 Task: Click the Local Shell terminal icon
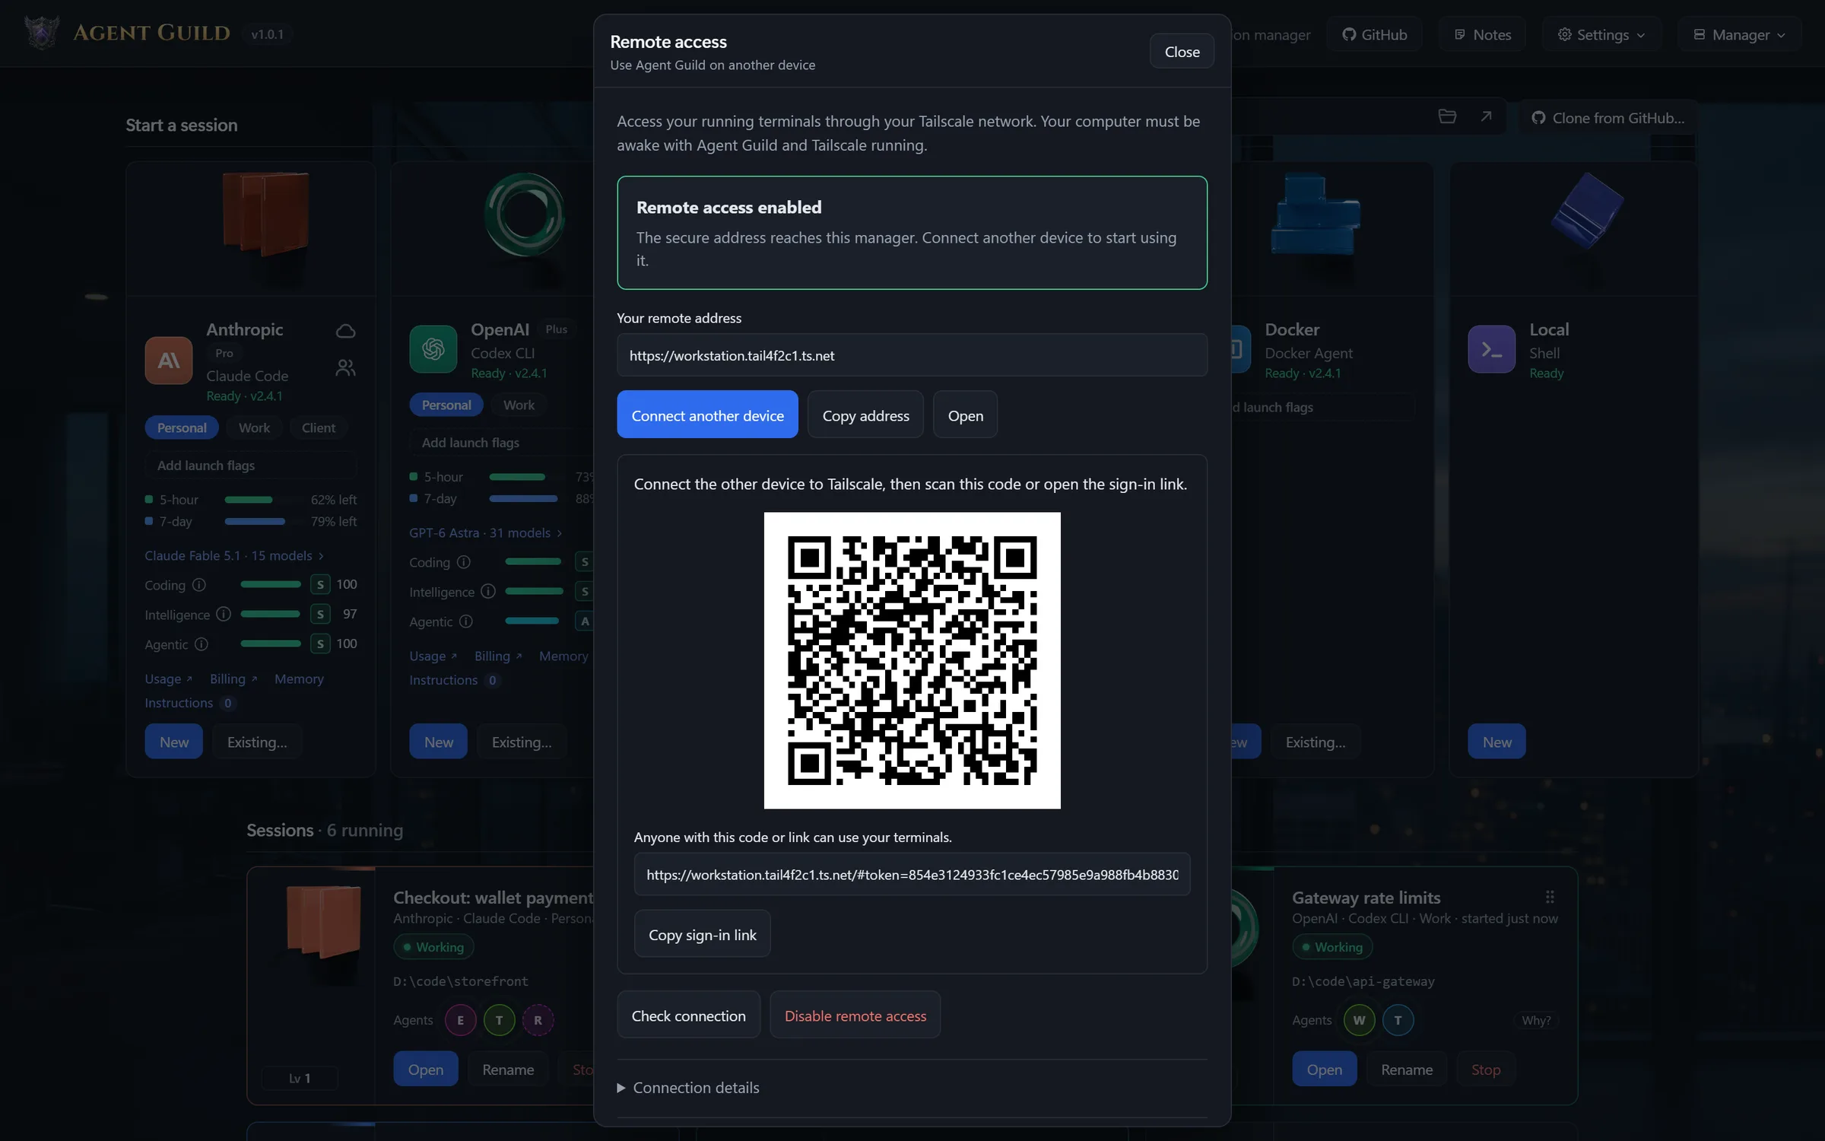[x=1491, y=349]
